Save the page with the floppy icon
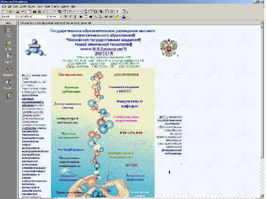The height and width of the screenshot is (199, 266). click(x=18, y=11)
